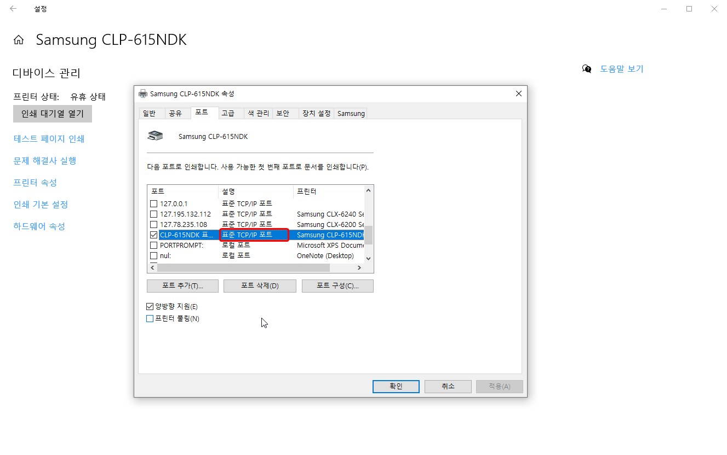
Task: Open the 테스트 페이지 인쇄 link
Action: (x=49, y=139)
